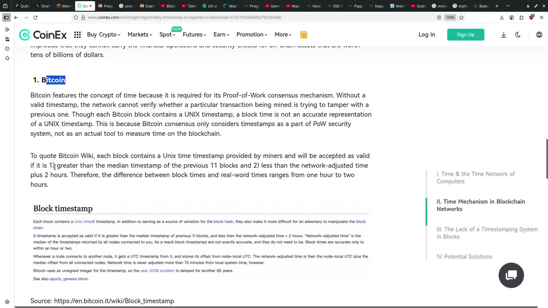The height and width of the screenshot is (308, 548).
Task: Jump to 'I. Time & the Time Network' section
Action: 476,178
